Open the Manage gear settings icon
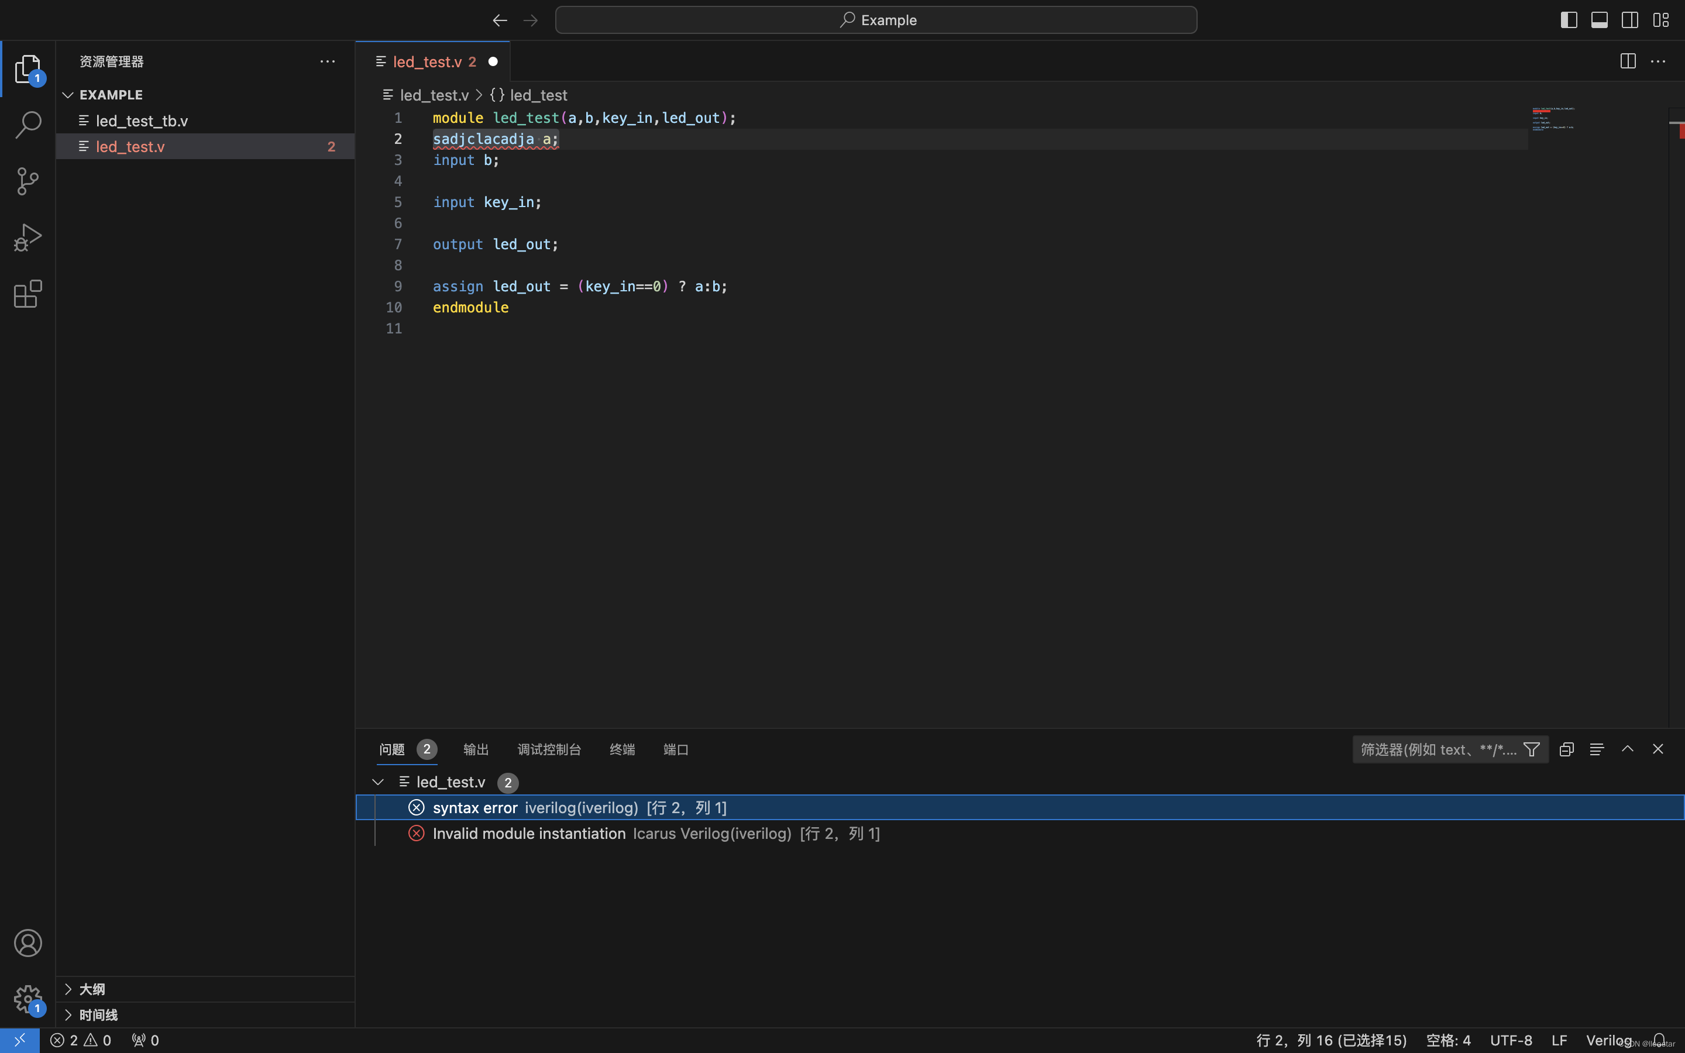The image size is (1685, 1053). point(28,999)
